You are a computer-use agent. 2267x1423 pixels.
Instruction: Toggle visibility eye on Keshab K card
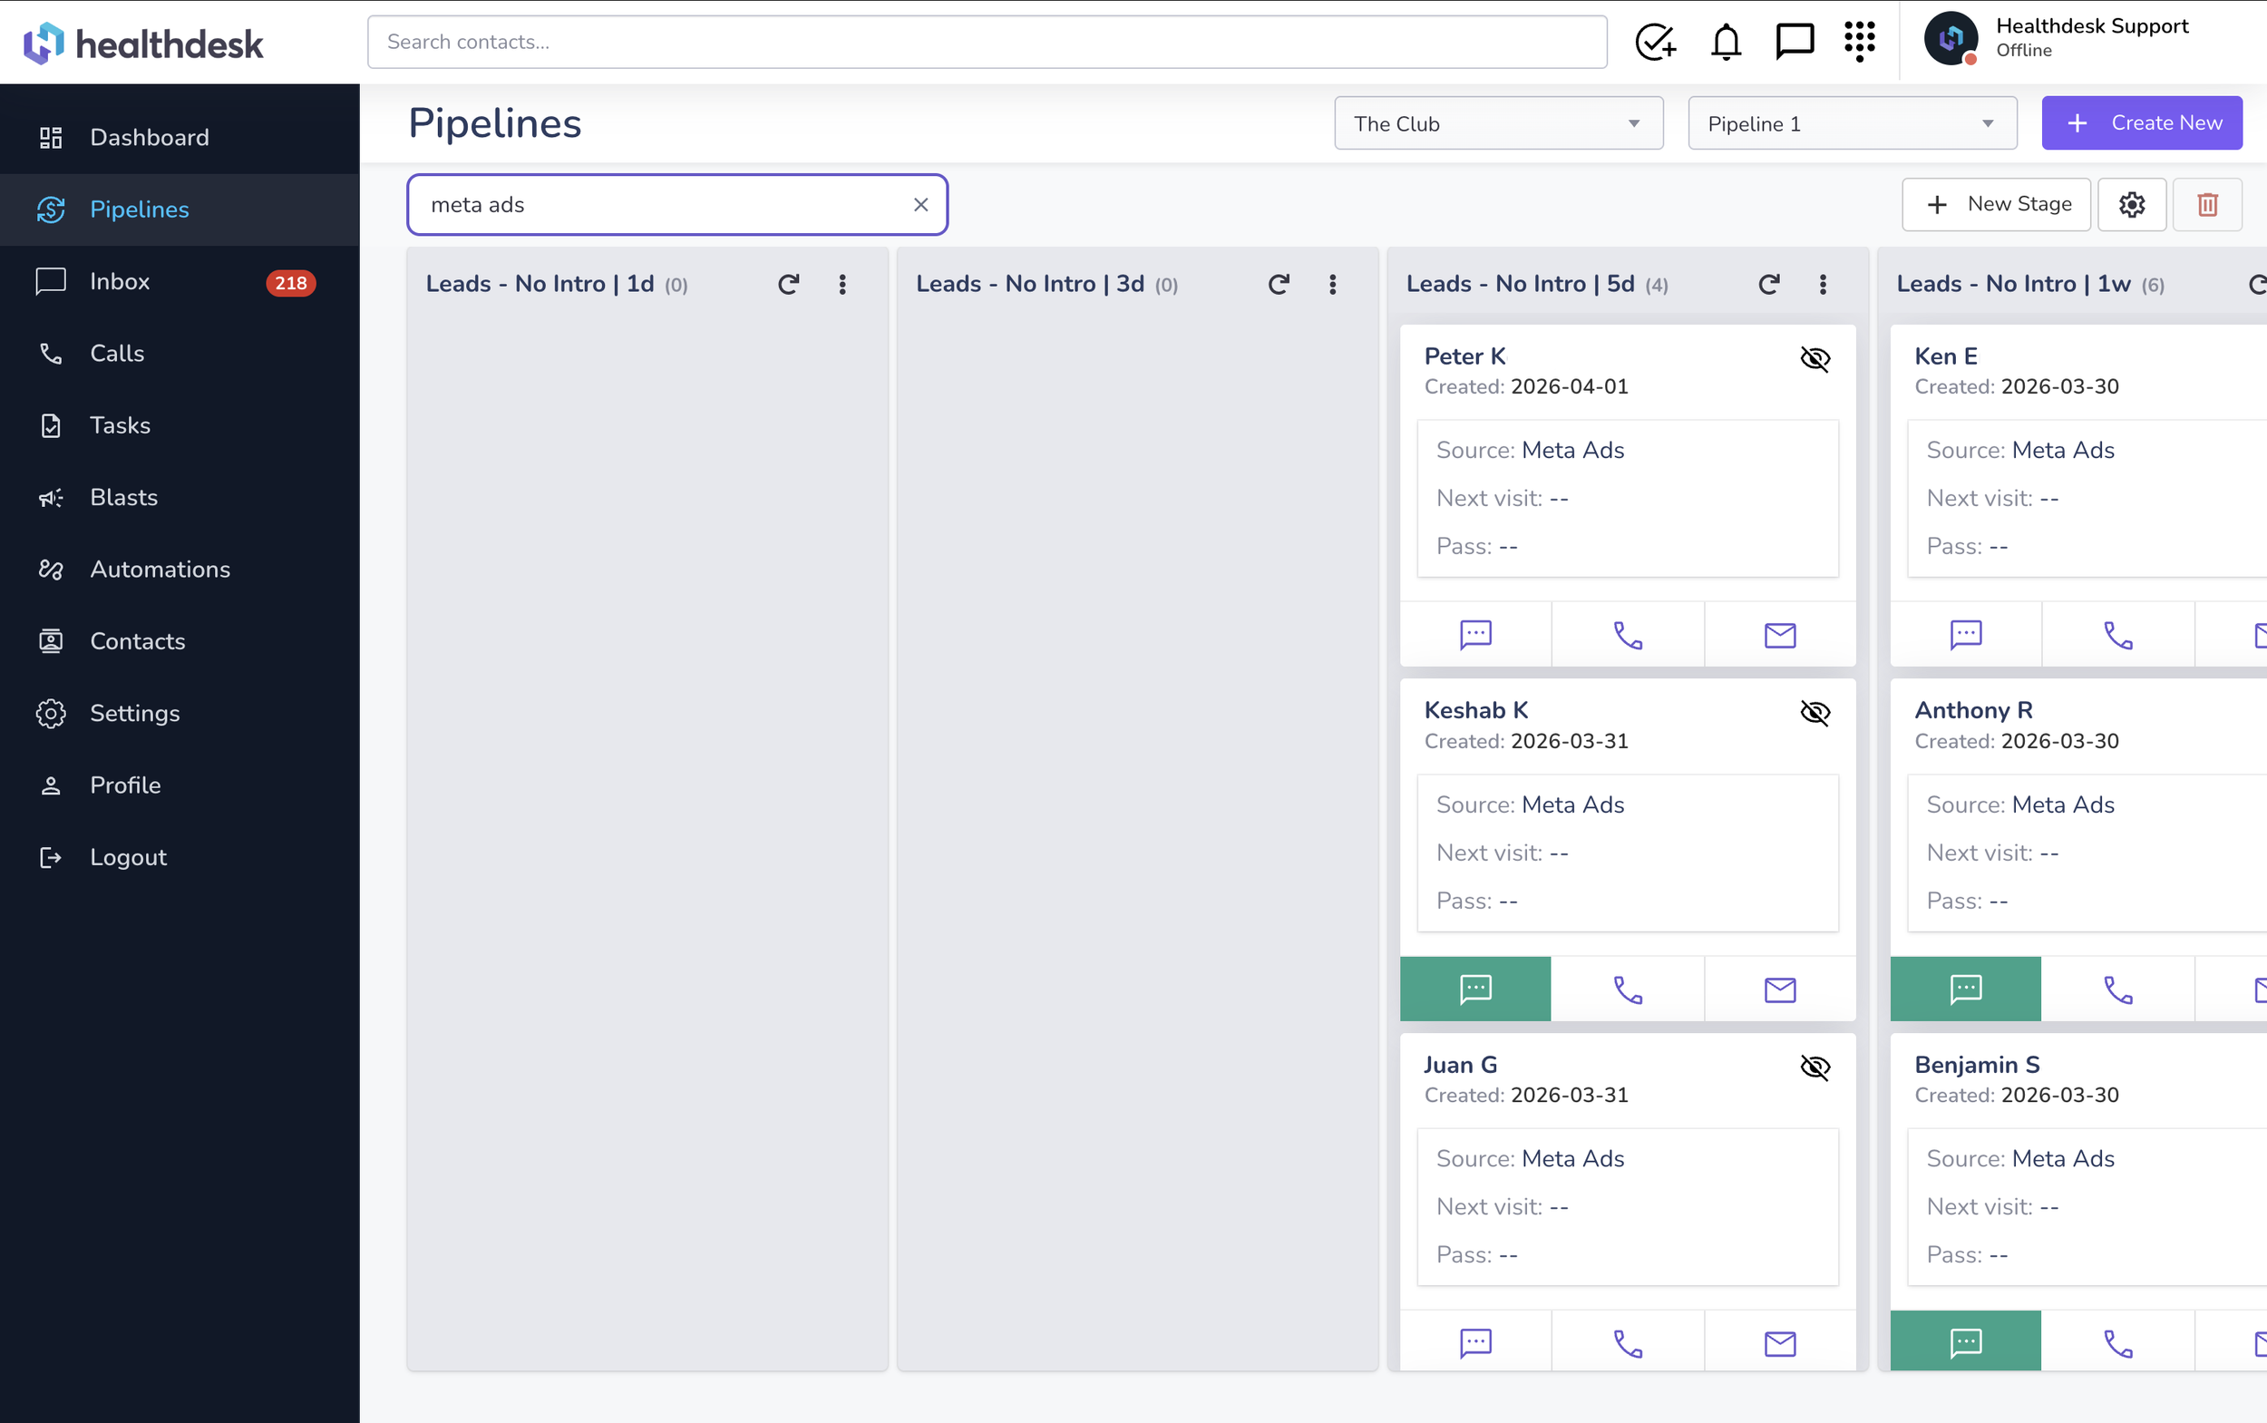click(1815, 713)
